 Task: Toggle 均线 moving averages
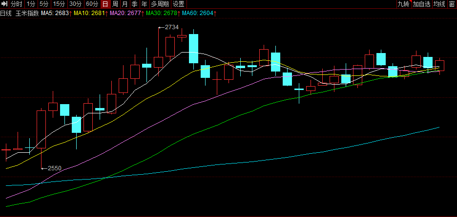coord(439,4)
